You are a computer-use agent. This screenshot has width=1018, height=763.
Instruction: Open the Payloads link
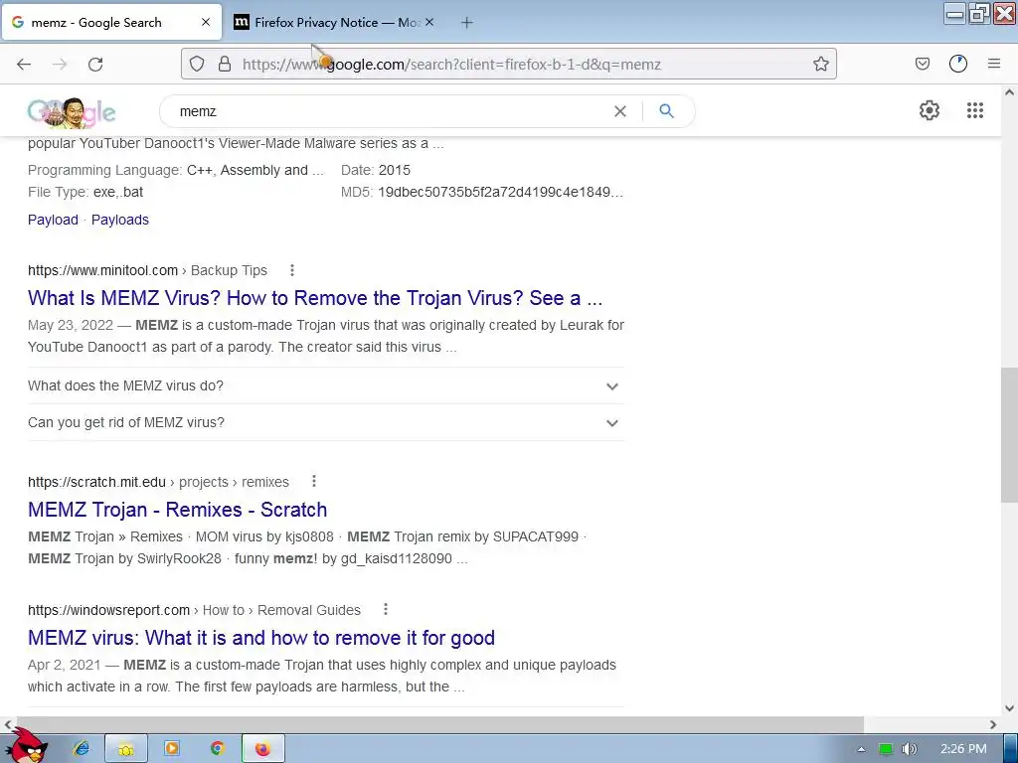point(120,220)
